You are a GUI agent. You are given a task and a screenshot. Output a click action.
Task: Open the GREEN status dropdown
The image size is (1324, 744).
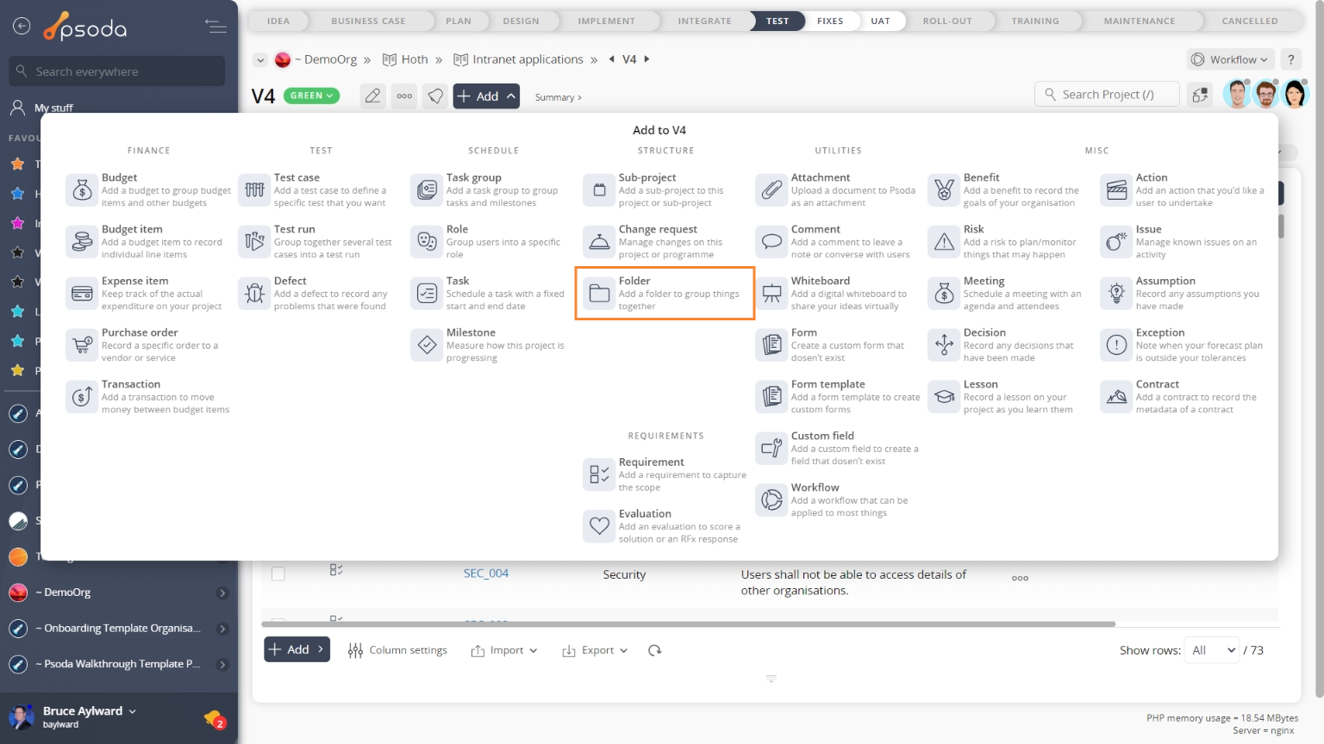tap(313, 96)
